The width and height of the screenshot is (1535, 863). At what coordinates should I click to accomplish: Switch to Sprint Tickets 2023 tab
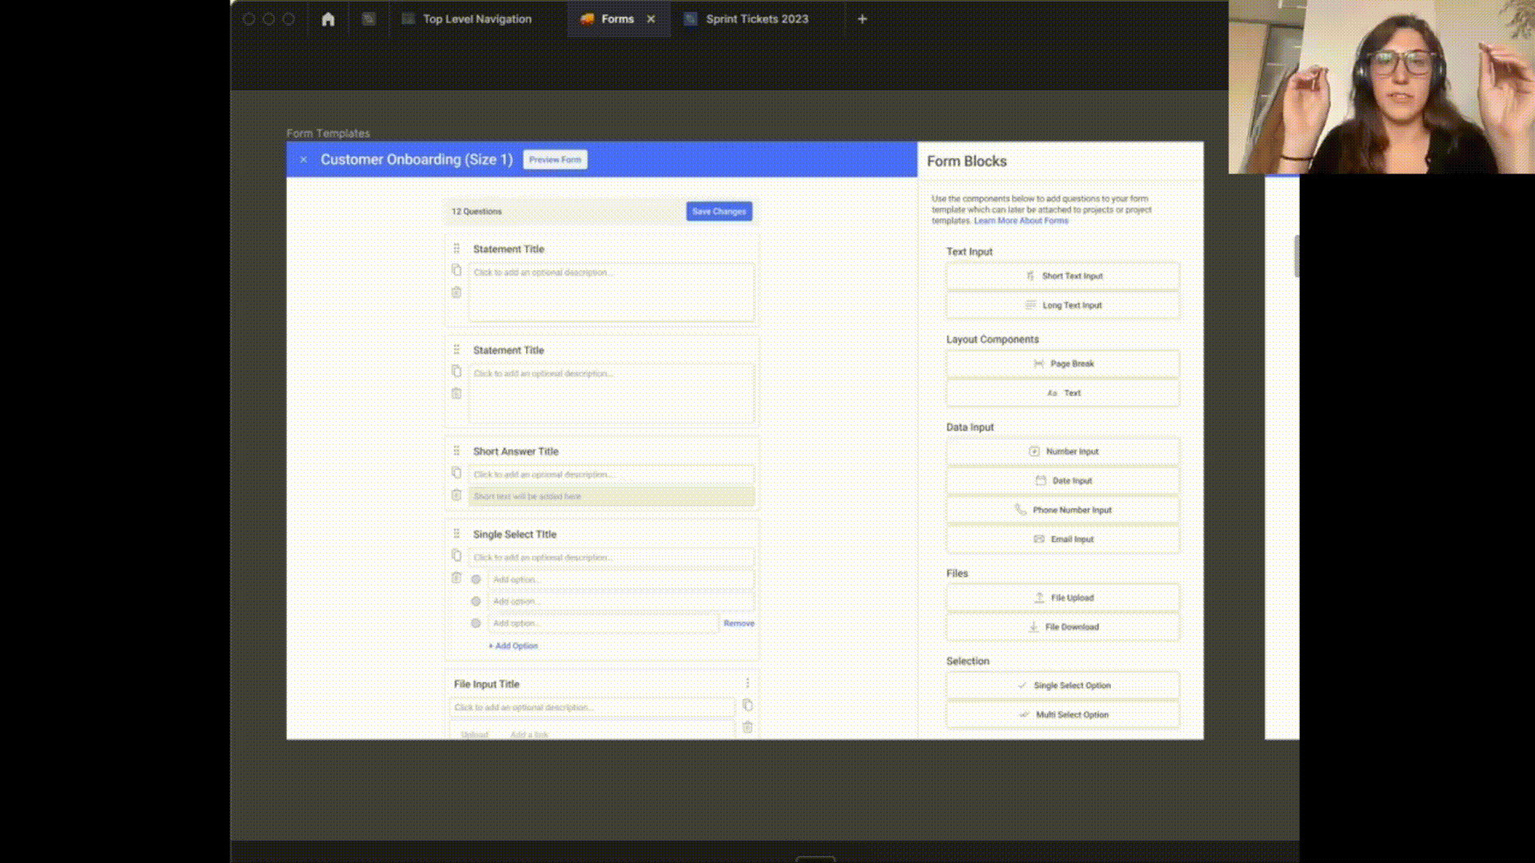[x=756, y=19]
